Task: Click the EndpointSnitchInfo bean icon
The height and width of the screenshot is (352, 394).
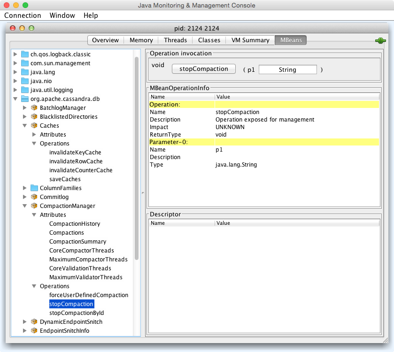Action: coord(34,331)
